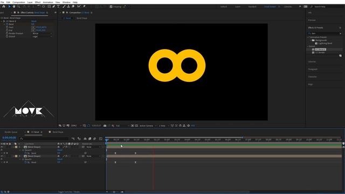Viewport: 345px width, 194px height.
Task: Select the Pen tool
Action: tap(54, 6)
